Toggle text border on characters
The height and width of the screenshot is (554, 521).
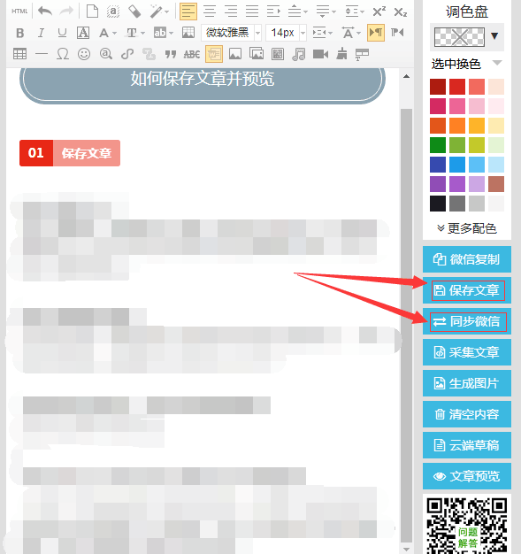(x=83, y=33)
